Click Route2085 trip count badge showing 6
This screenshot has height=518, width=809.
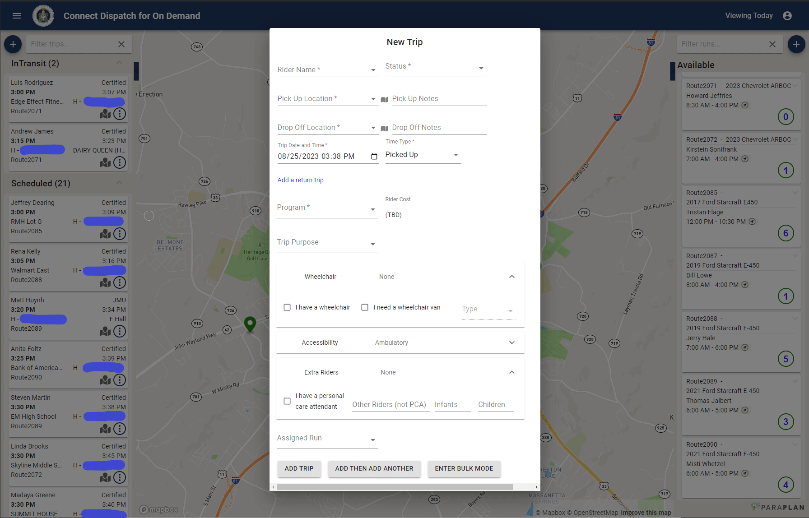coord(786,233)
